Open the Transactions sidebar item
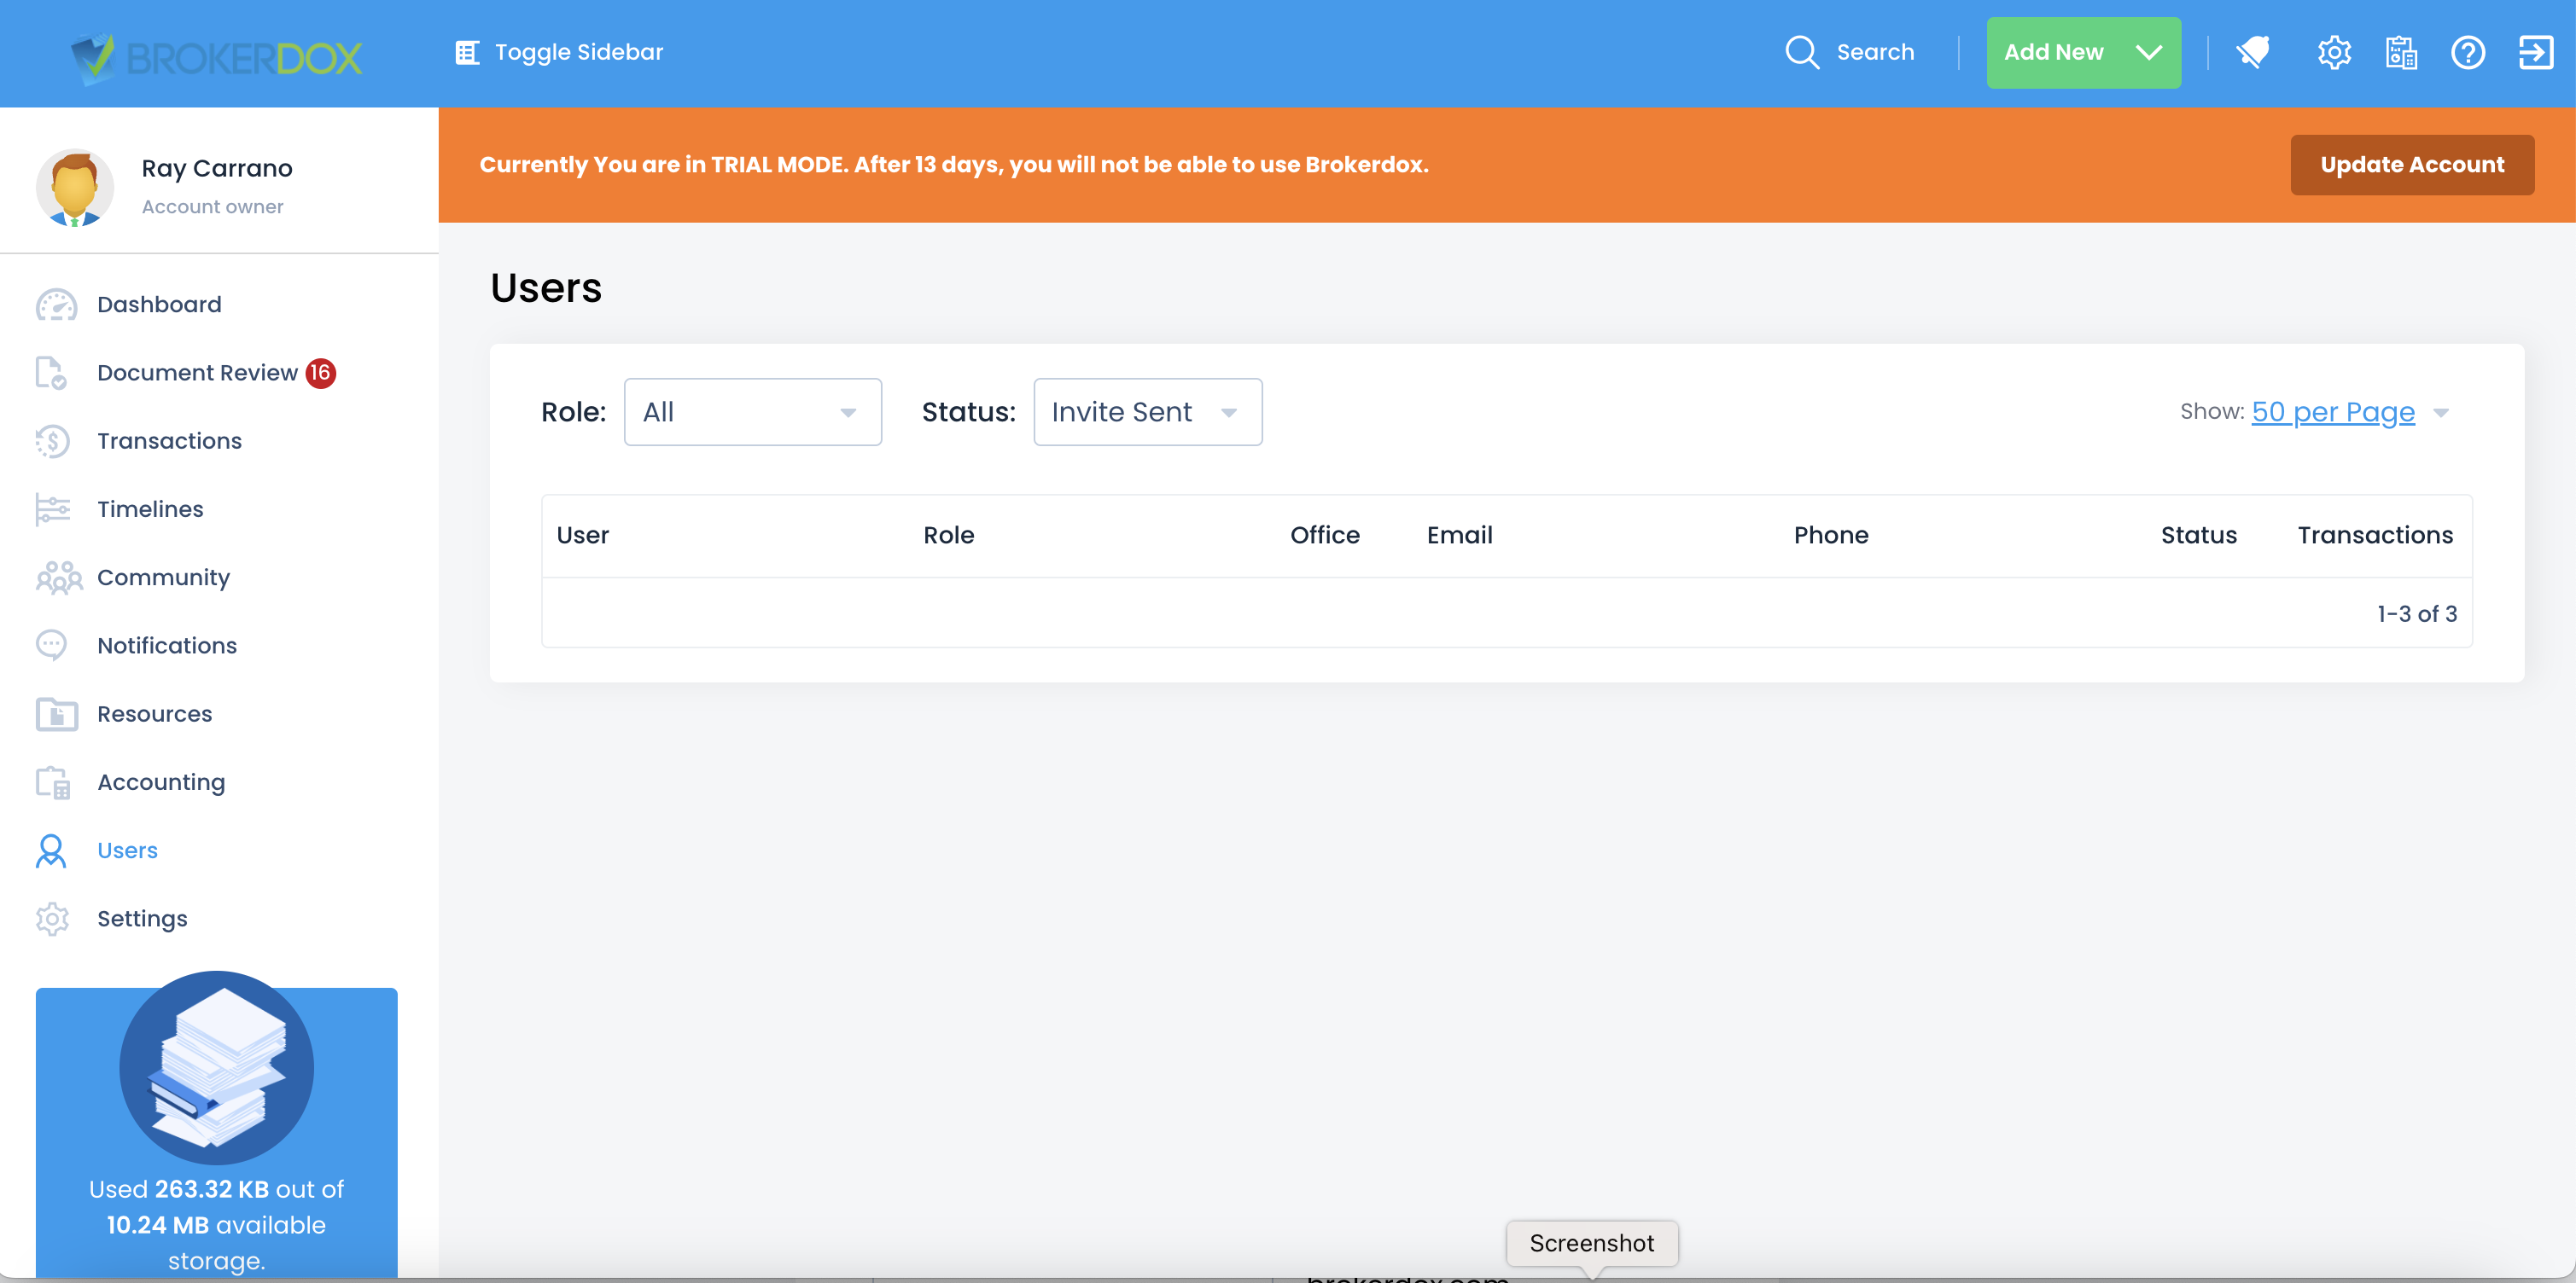The height and width of the screenshot is (1283, 2576). 169,441
